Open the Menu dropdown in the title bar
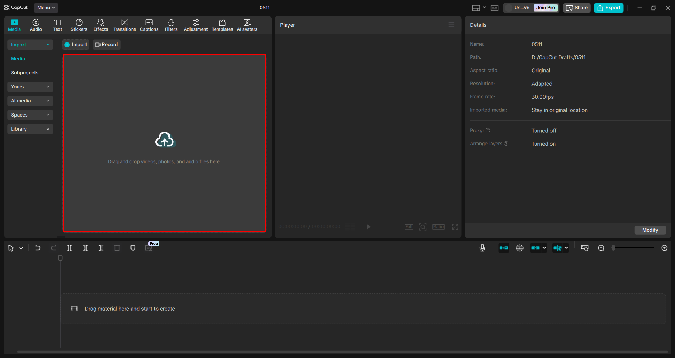 (46, 7)
